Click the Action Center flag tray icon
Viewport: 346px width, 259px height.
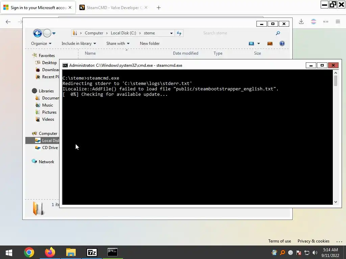point(299,253)
